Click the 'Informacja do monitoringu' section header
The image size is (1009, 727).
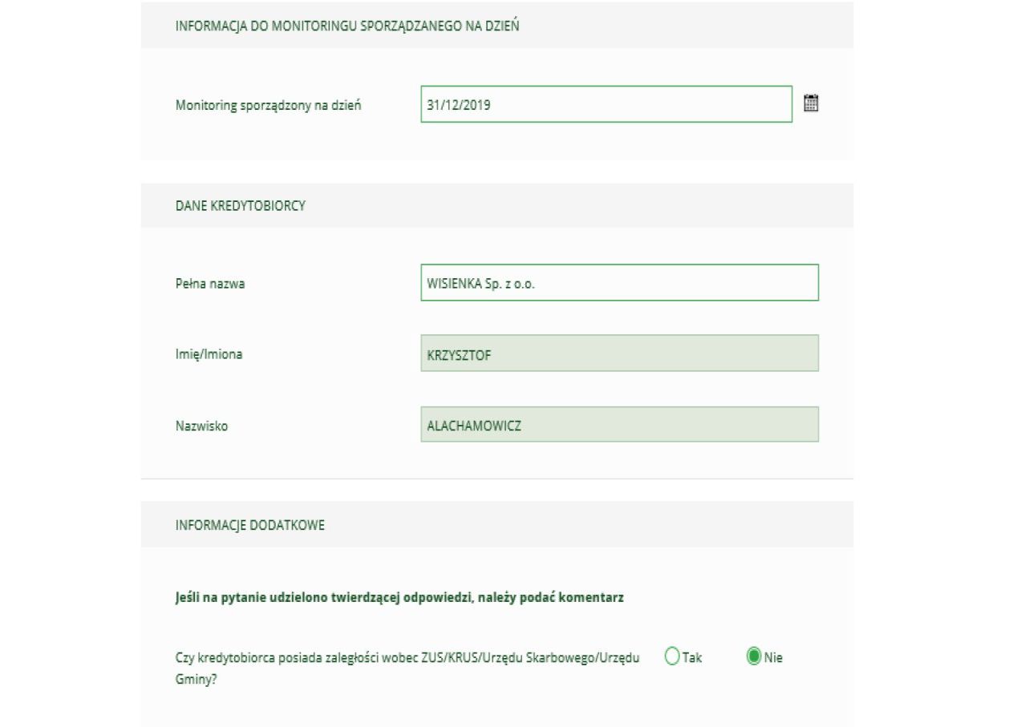(347, 26)
